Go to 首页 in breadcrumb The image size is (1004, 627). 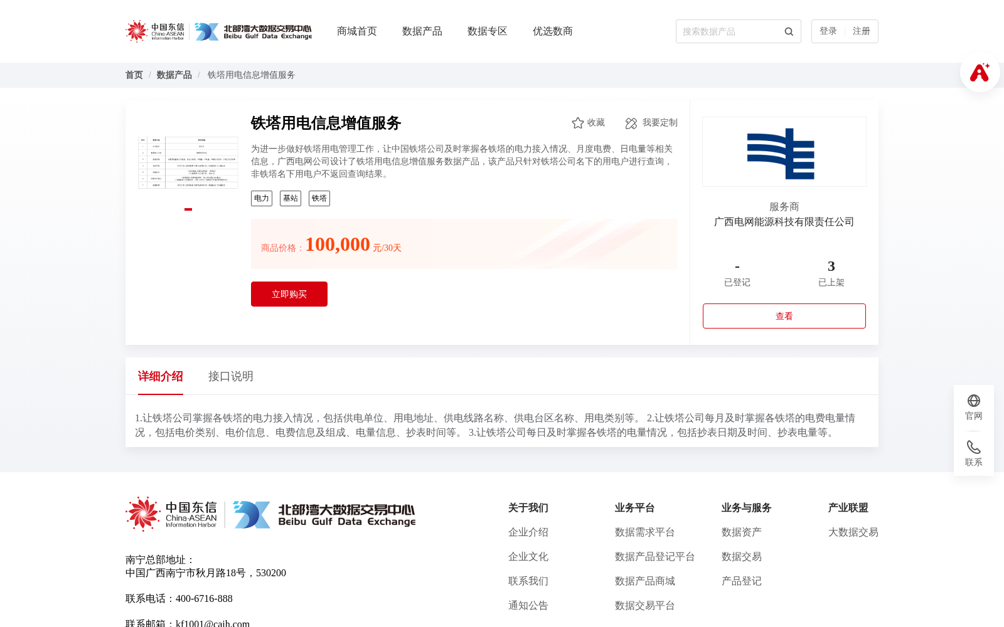(134, 75)
